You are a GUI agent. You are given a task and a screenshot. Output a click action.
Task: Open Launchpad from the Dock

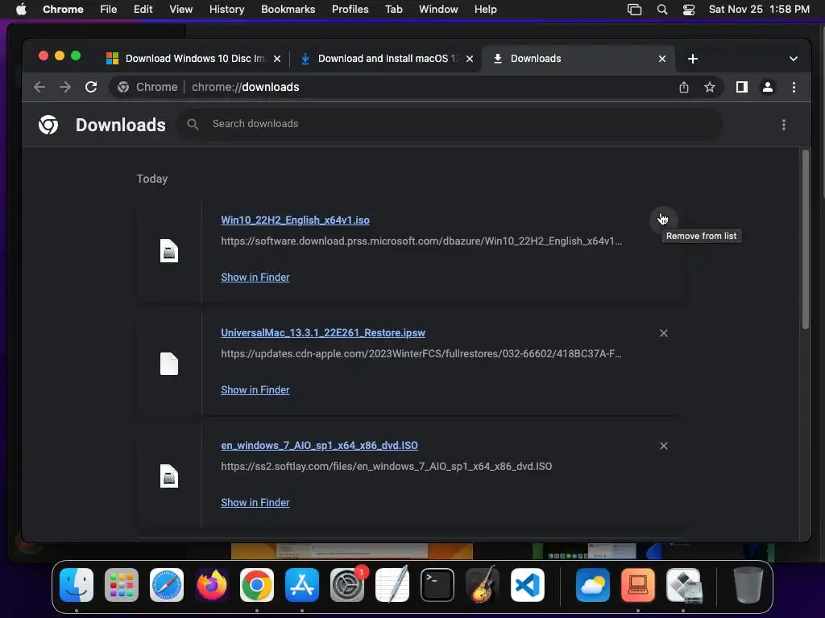point(122,585)
